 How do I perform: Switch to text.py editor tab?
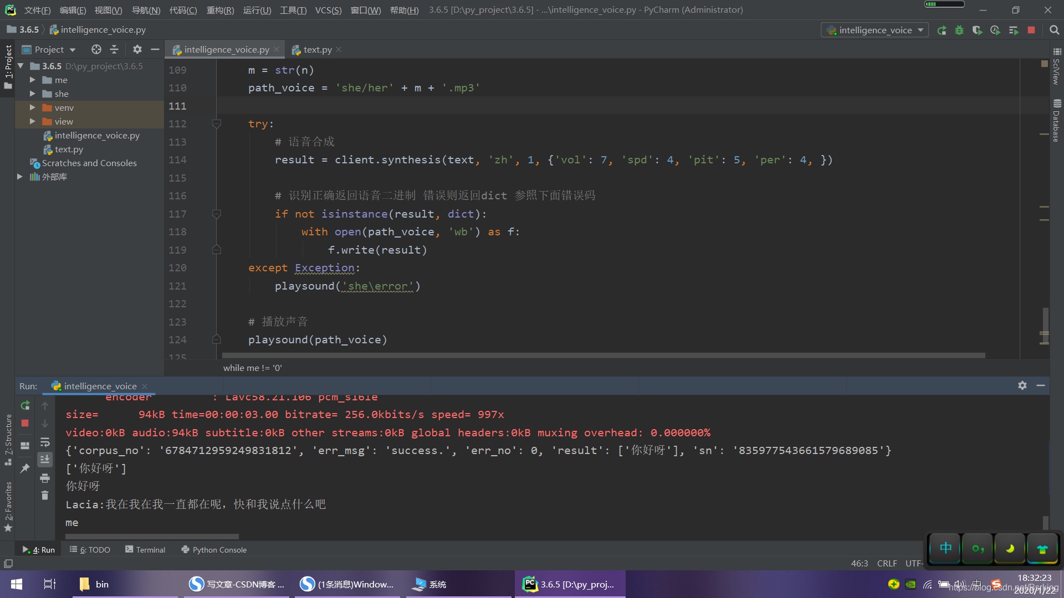[318, 49]
